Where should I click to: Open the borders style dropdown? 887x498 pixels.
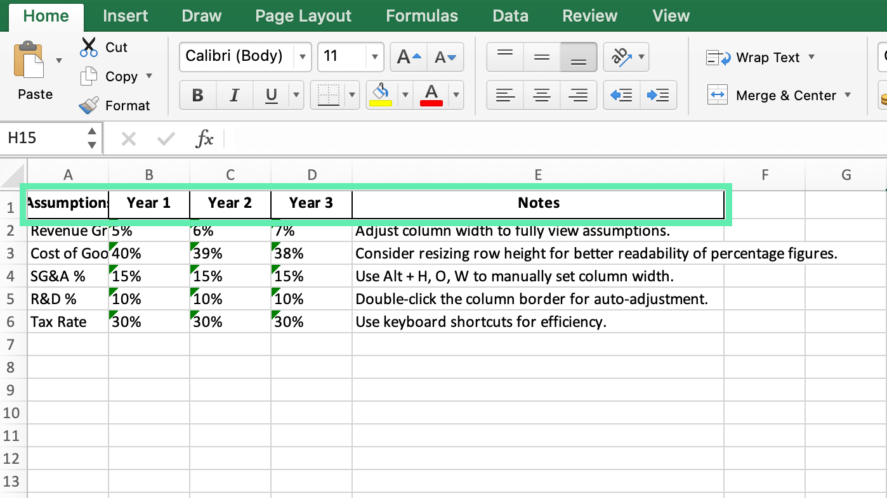point(352,95)
